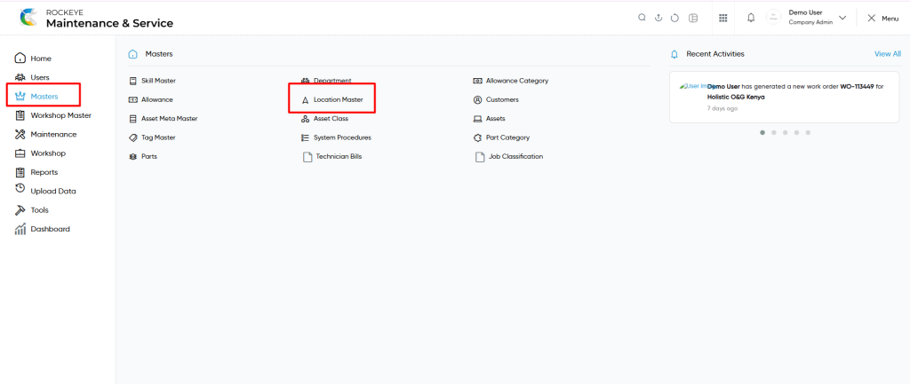Expand the Demo User dropdown chevron
The image size is (910, 384).
pyautogui.click(x=842, y=18)
